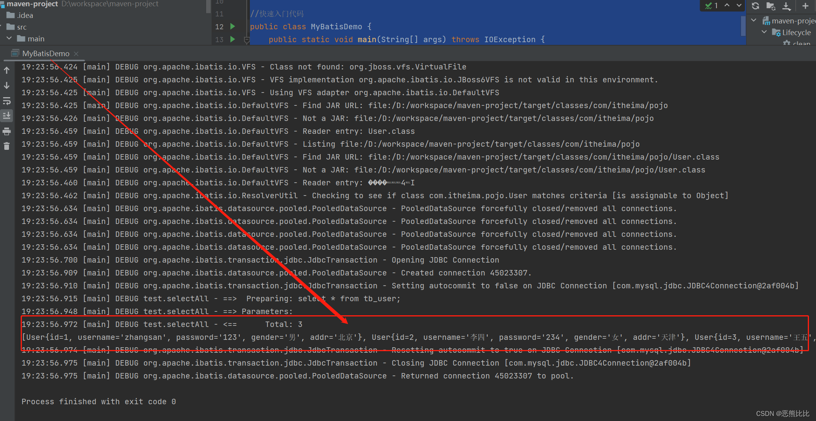Click the '==> Parameters:' log line

point(157,311)
